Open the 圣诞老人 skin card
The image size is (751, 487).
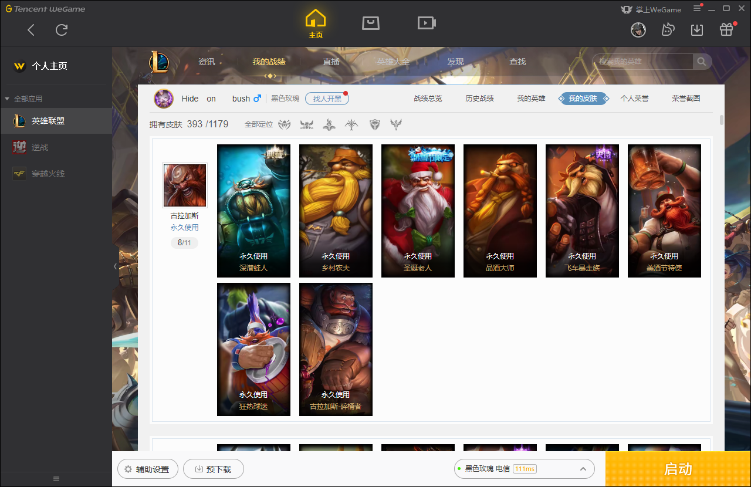click(418, 211)
